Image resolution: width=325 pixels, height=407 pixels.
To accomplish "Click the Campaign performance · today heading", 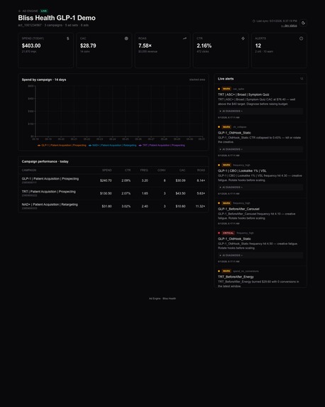I will 45,161.
